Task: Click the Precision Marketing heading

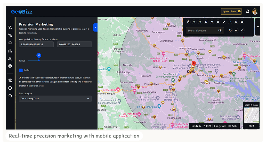Action: (x=36, y=24)
